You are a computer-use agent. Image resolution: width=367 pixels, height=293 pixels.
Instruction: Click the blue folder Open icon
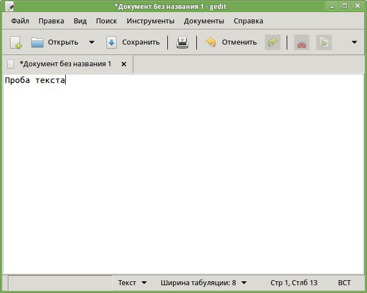coord(37,42)
